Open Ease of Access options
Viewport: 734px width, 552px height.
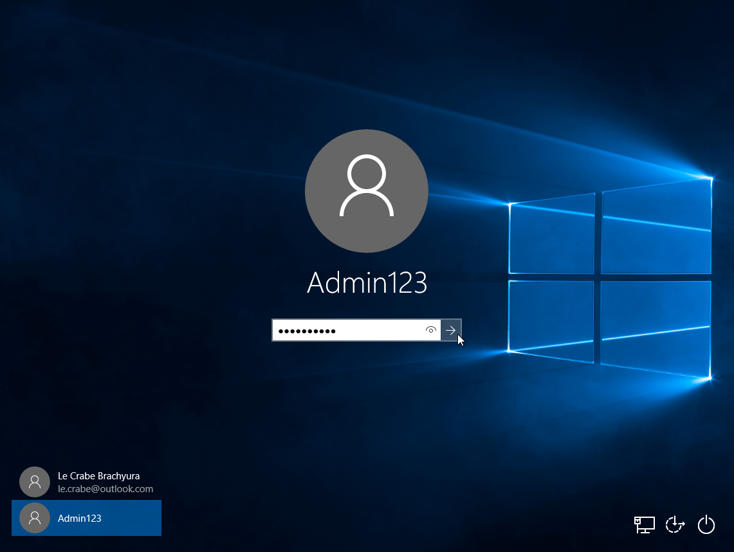point(675,525)
